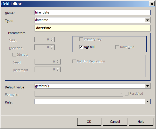Click the Type combo box showing datetime
This screenshot has height=129, width=156.
coord(90,20)
